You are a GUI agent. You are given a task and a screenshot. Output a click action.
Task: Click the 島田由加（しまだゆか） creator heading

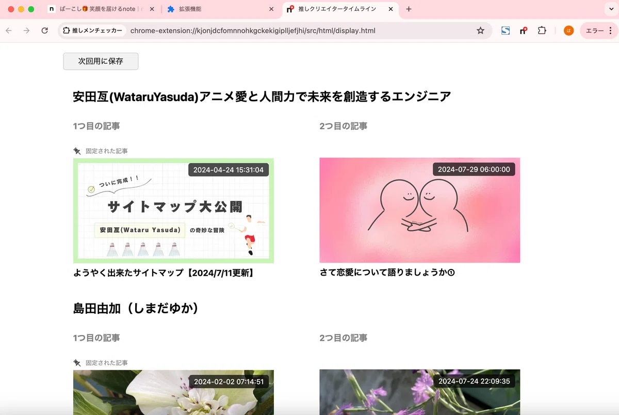136,309
